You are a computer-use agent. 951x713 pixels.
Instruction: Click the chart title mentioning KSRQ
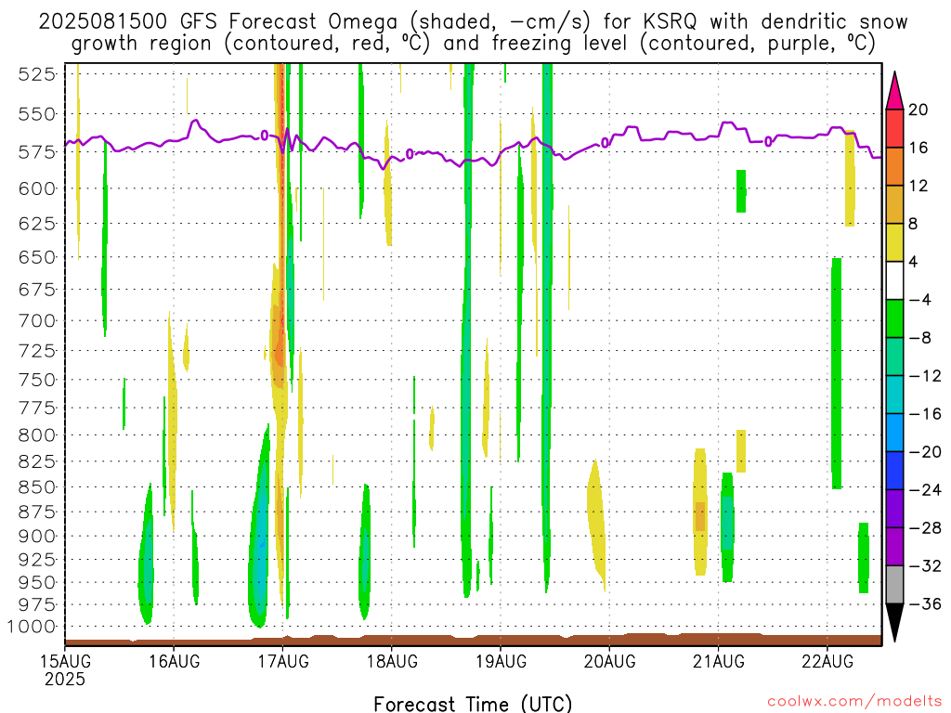pyautogui.click(x=473, y=22)
